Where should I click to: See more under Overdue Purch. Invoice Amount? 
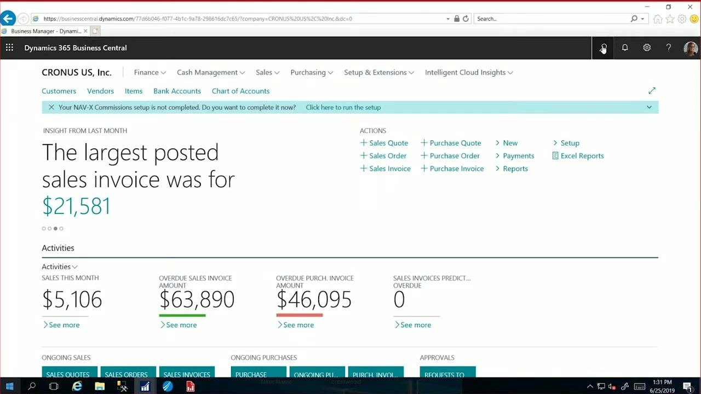pyautogui.click(x=295, y=325)
